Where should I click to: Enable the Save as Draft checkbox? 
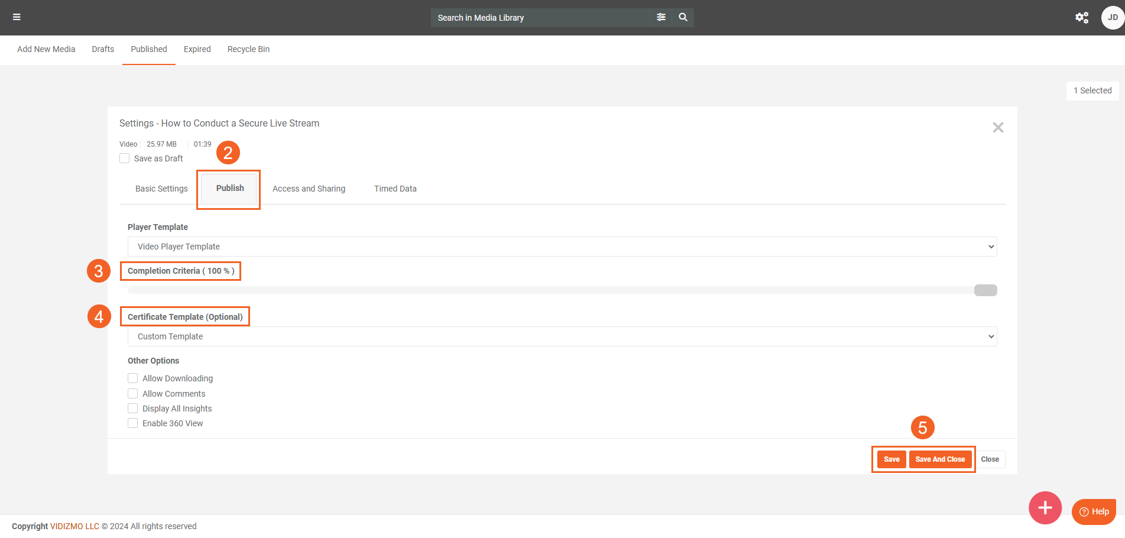click(125, 158)
